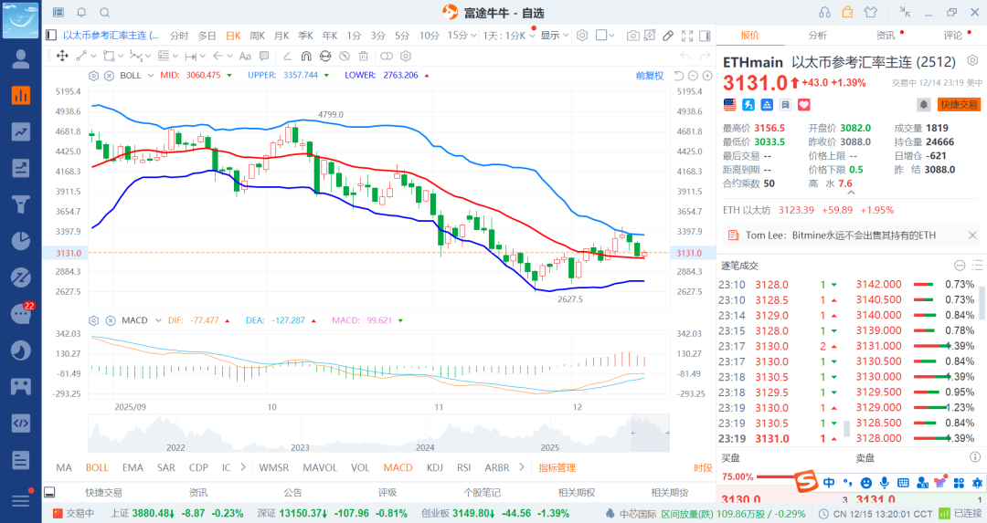This screenshot has height=523, width=987.
Task: Open bottom-left hamburger menu icon
Action: click(21, 500)
